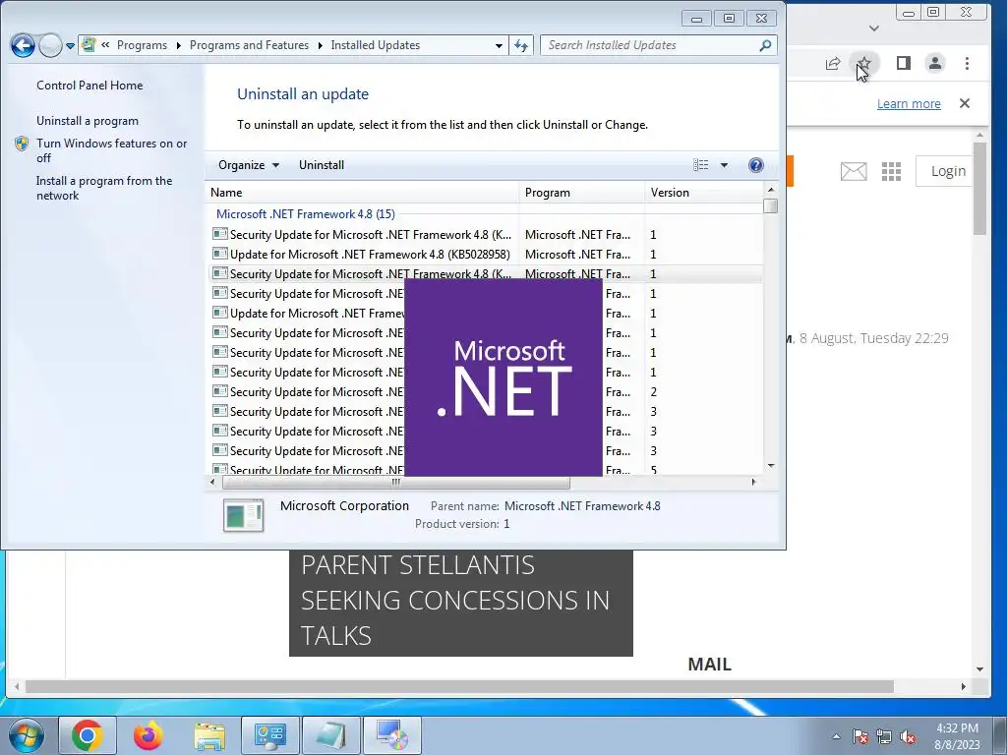Go back using the blue Back arrow

23,45
